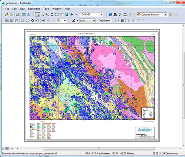Image resolution: width=185 pixels, height=157 pixels.
Task: Open the Tools menu
Action: (46, 9)
